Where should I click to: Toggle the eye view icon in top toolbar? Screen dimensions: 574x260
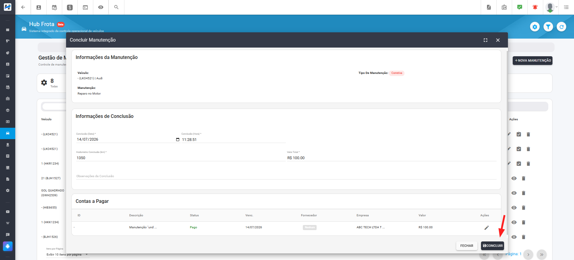101,7
